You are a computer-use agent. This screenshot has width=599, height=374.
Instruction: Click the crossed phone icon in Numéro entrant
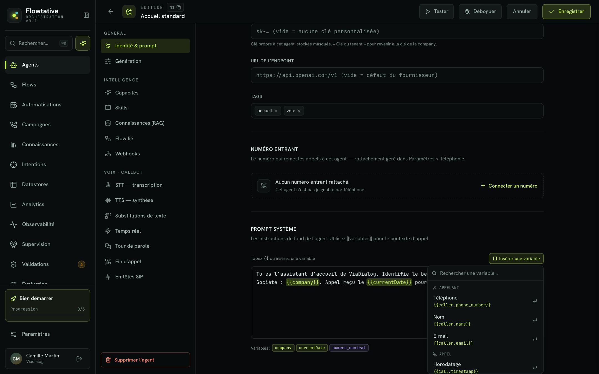coord(263,186)
